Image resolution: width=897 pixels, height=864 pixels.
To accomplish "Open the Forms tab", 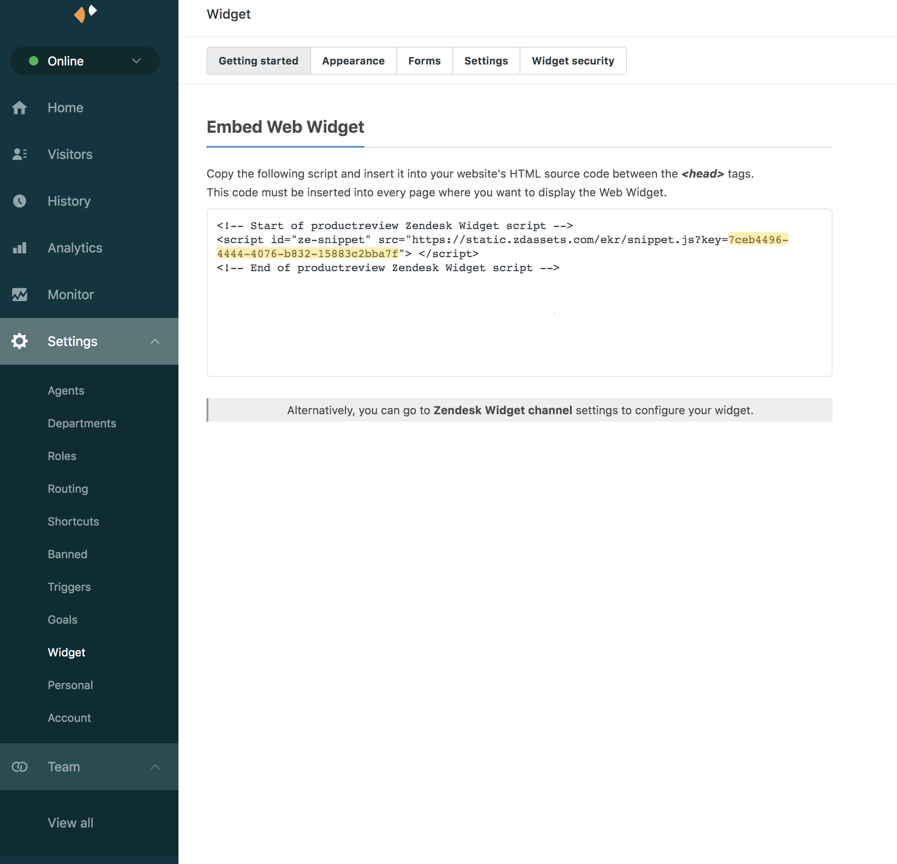I will point(424,61).
